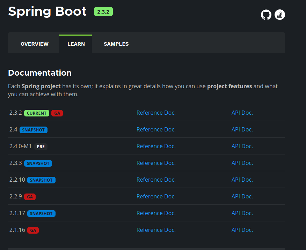Switch to the OVERVIEW tab

click(x=34, y=44)
